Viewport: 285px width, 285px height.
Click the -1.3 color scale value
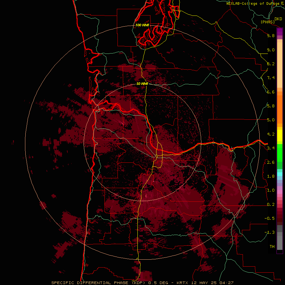[x=269, y=232]
